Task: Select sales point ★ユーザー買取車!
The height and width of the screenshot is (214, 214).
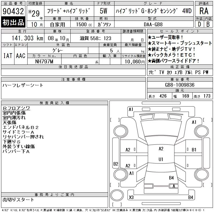Action: pyautogui.click(x=165, y=37)
